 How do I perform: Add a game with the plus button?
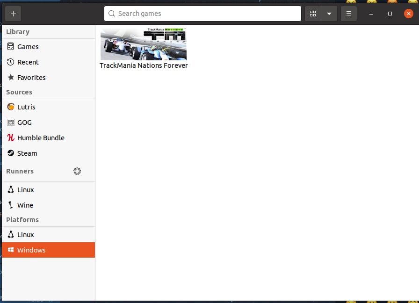(13, 14)
